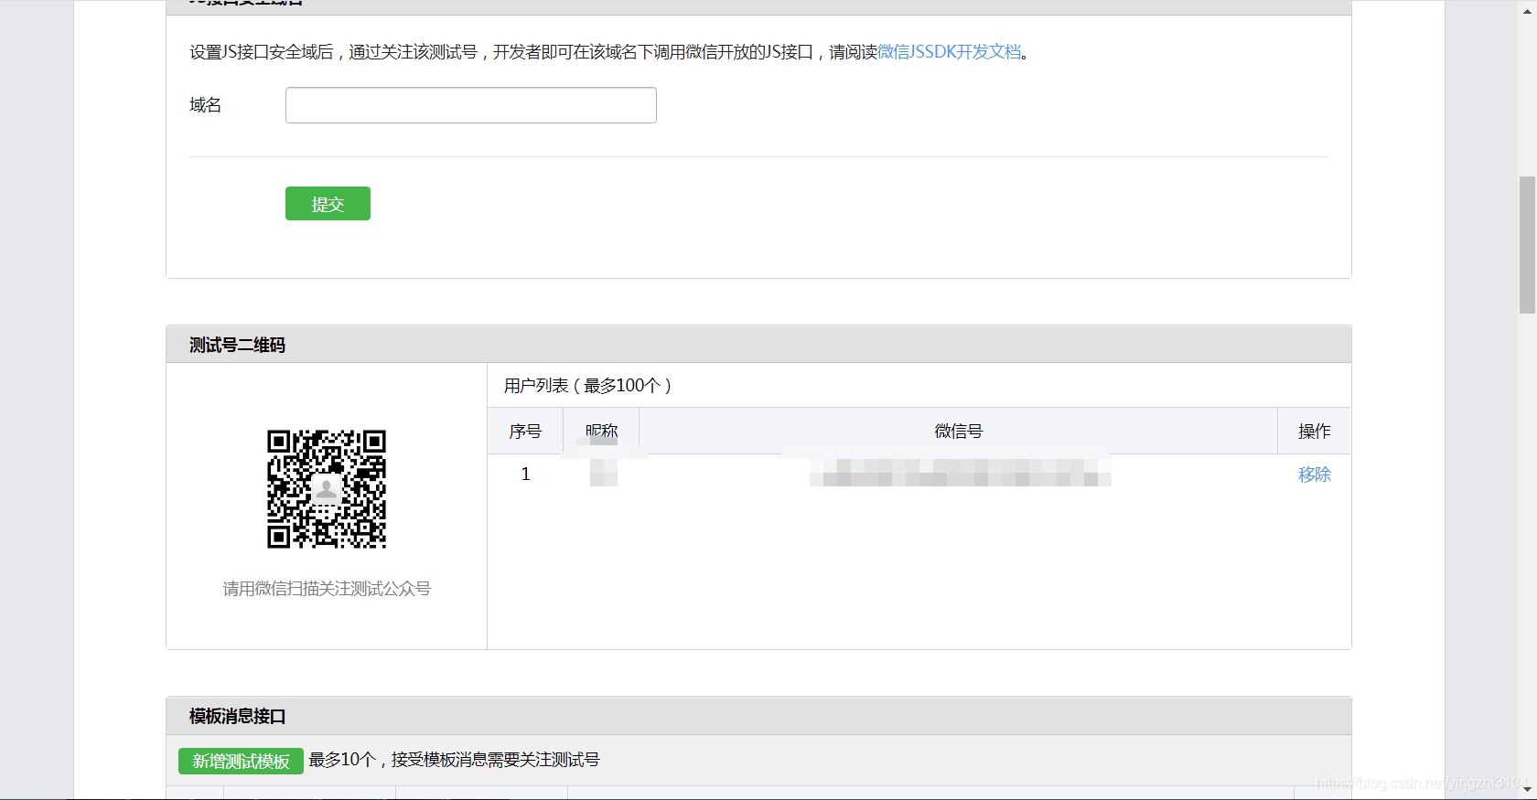Click the 最多10个 template limit note
Viewport: 1537px width, 800px height.
coord(454,760)
